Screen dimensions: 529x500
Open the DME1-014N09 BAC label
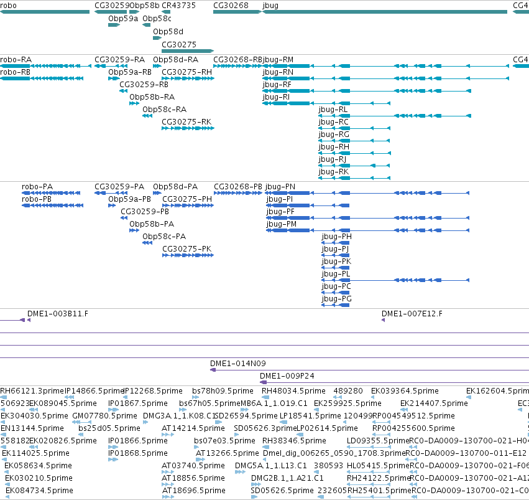[x=238, y=364]
